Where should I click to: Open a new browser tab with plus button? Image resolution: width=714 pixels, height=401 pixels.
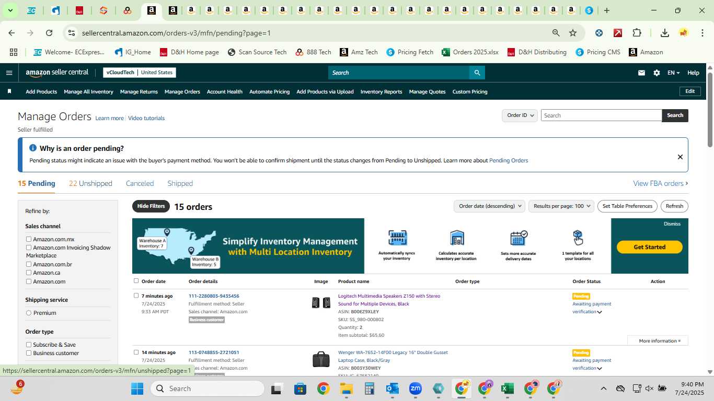click(x=606, y=10)
